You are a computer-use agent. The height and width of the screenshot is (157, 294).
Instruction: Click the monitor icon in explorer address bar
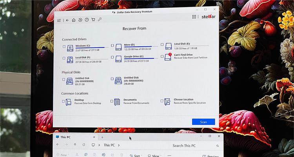pyautogui.click(x=93, y=145)
